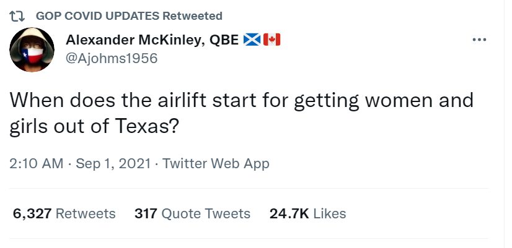This screenshot has width=512, height=248.
Task: Open the masked profile avatar picture
Action: (x=34, y=49)
